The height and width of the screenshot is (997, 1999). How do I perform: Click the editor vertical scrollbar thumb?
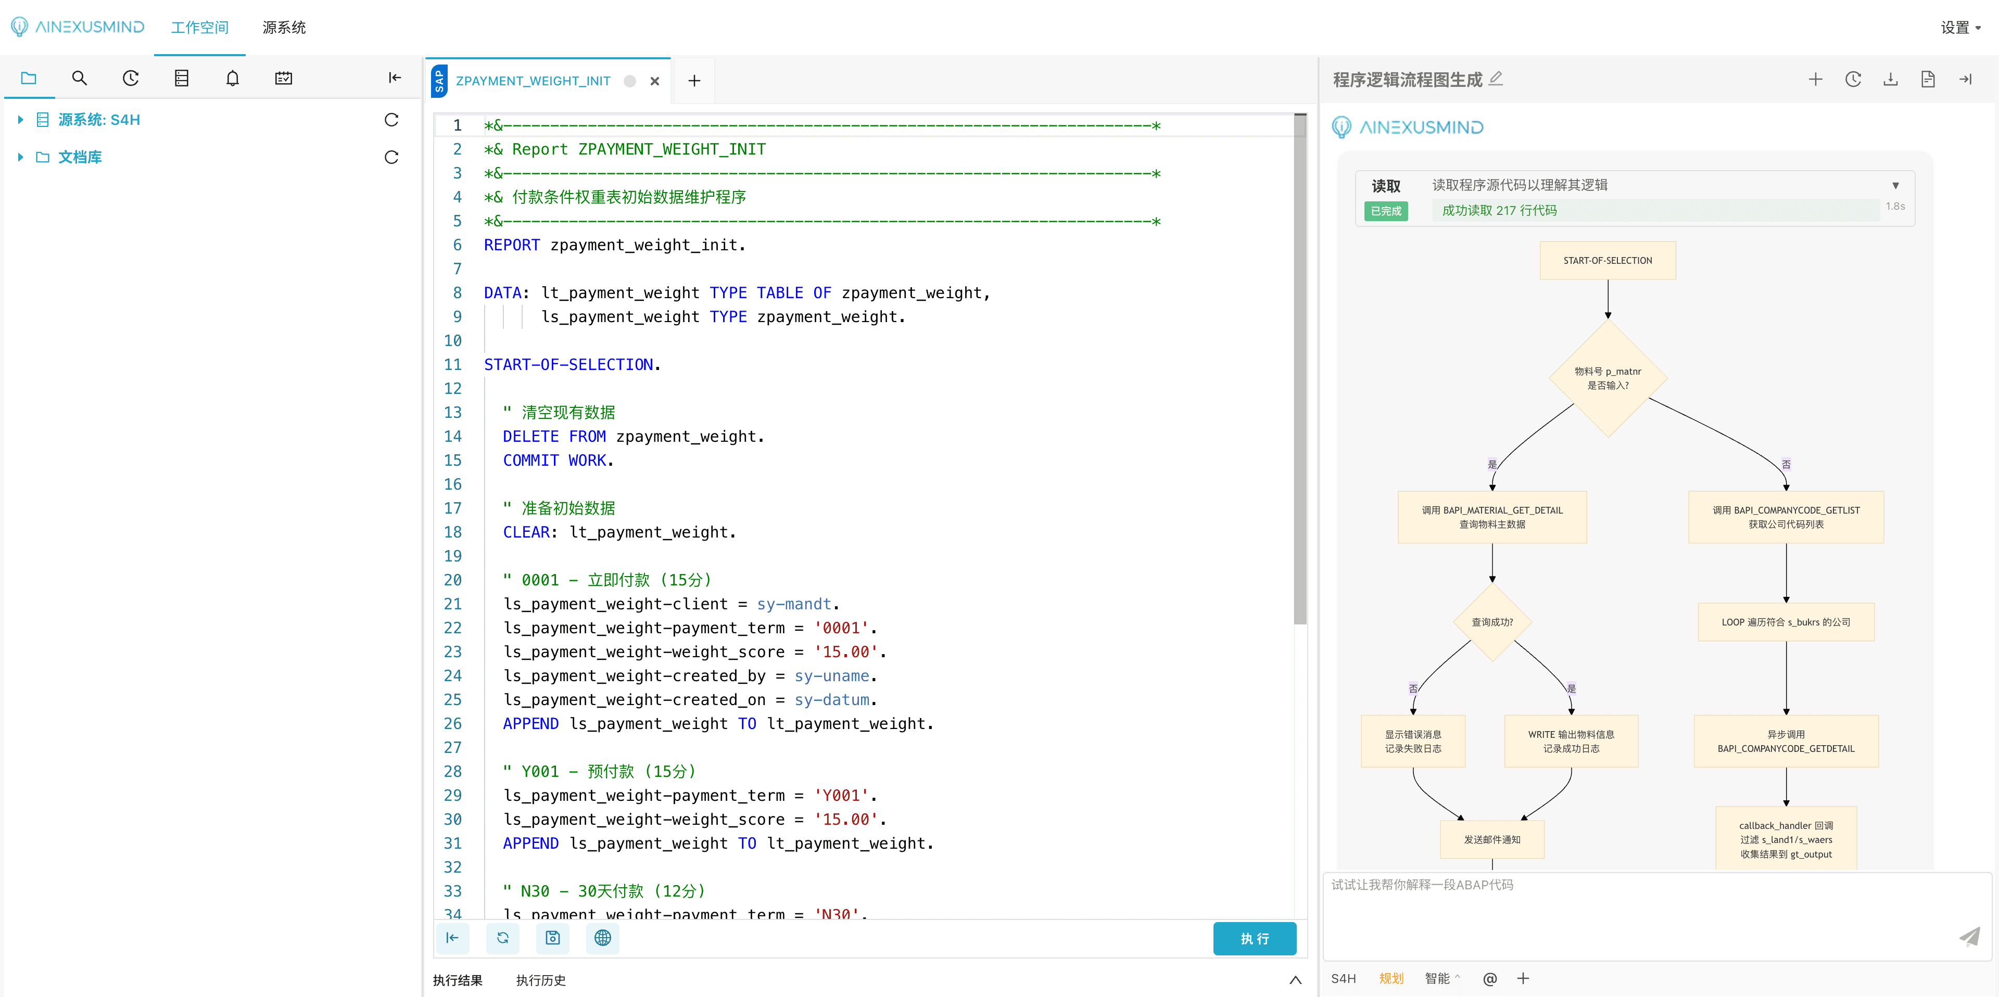point(1300,369)
